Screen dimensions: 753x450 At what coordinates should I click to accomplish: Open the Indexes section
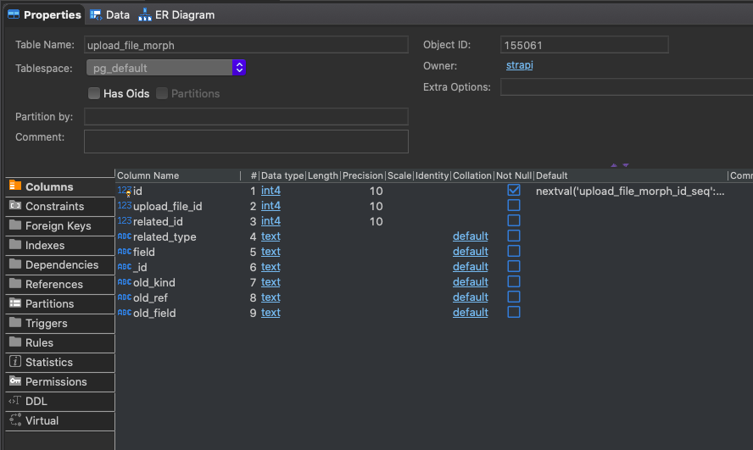[x=60, y=245]
